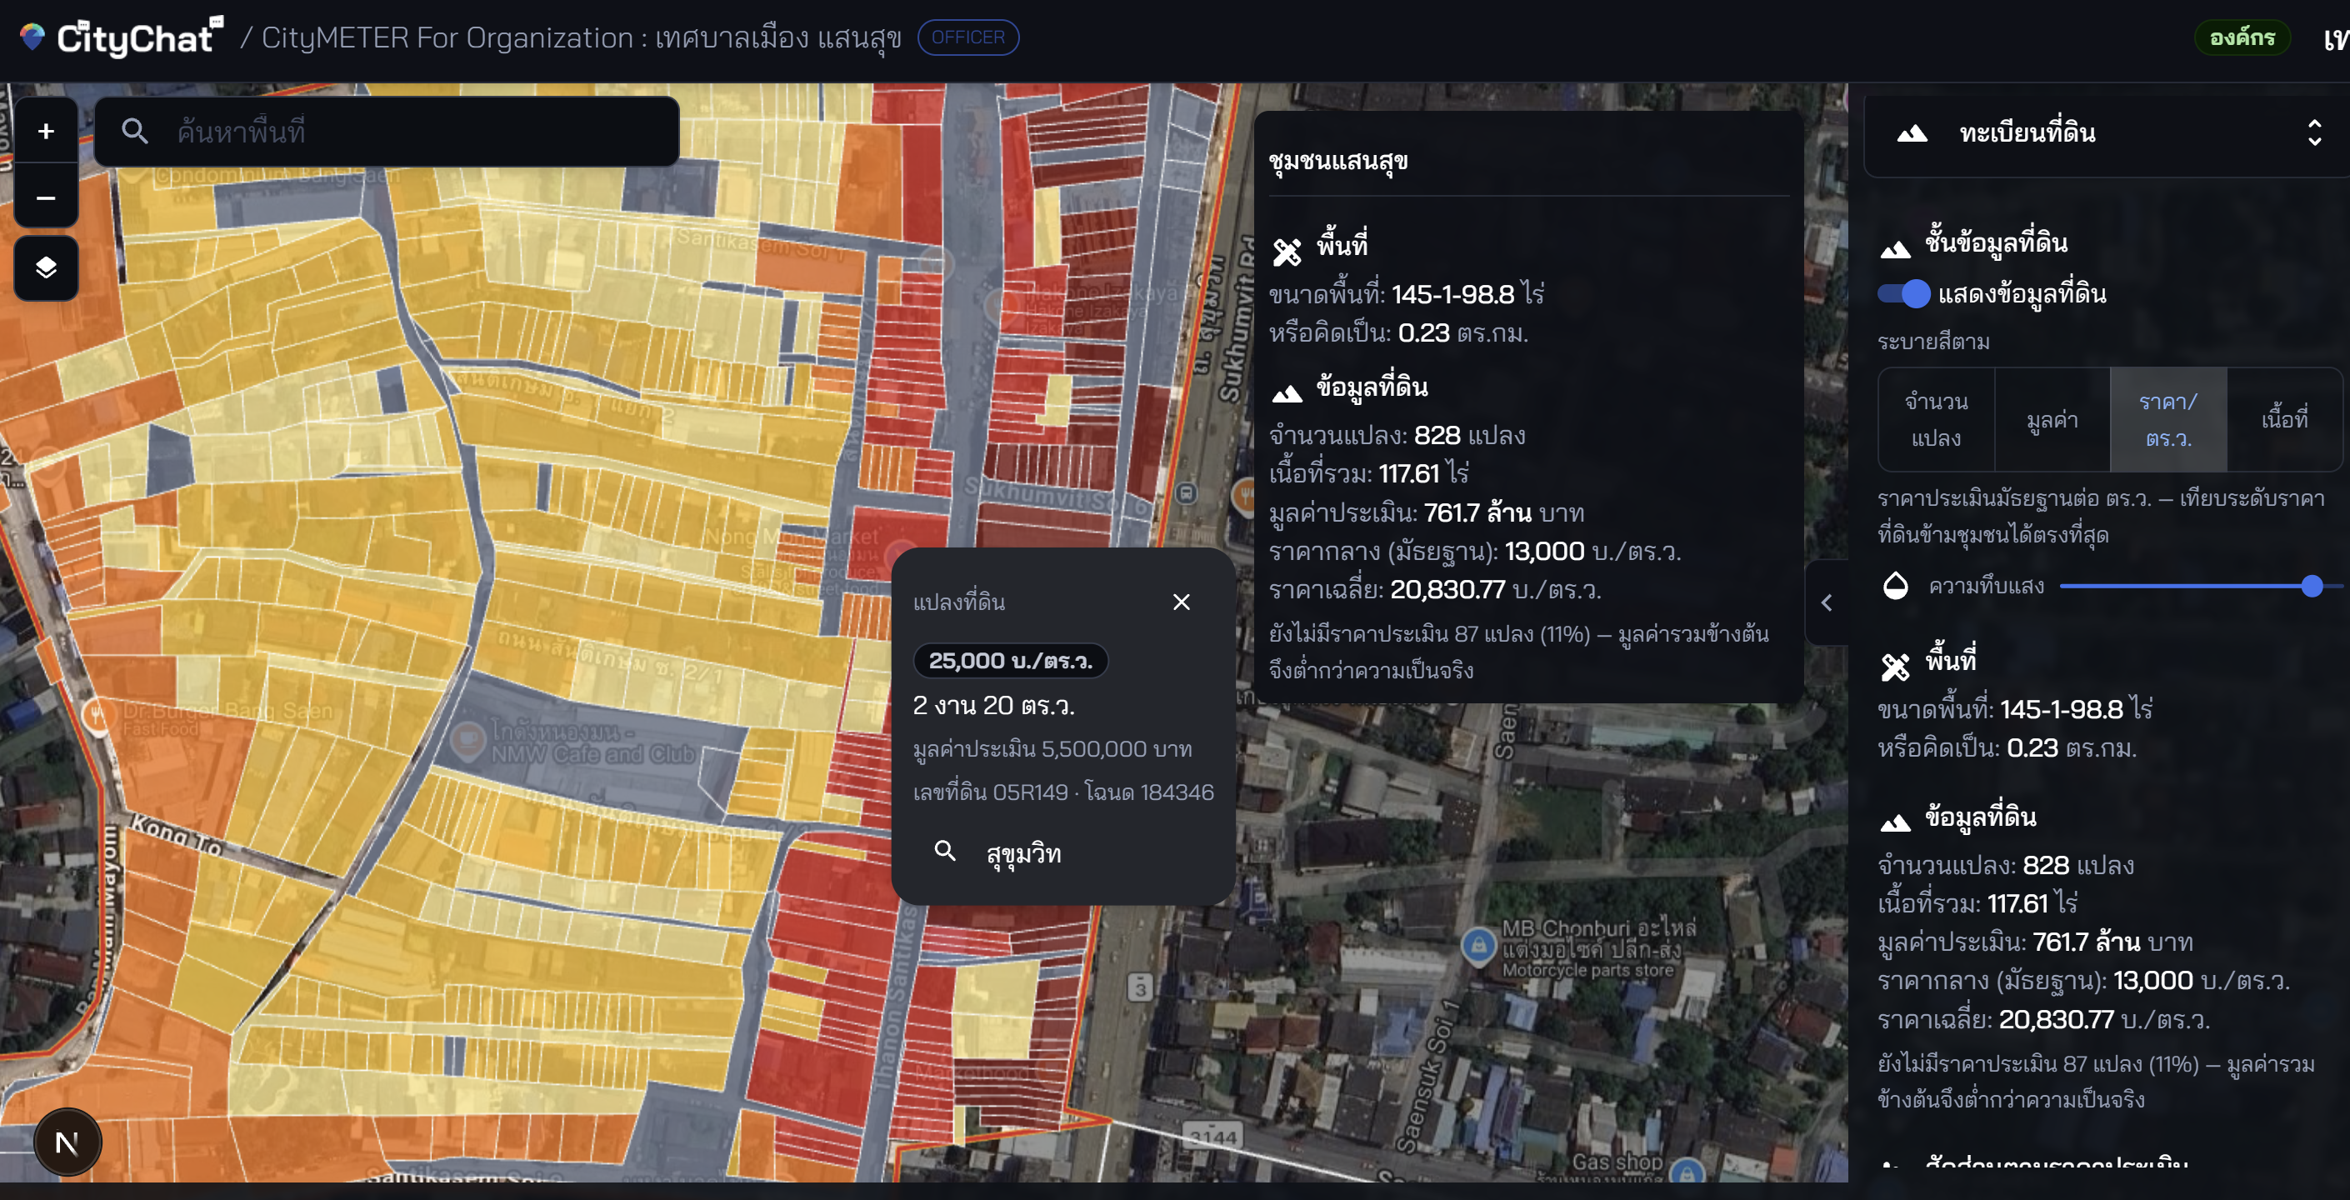This screenshot has height=1200, width=2350.
Task: Zoom in the map with plus button
Action: click(x=46, y=132)
